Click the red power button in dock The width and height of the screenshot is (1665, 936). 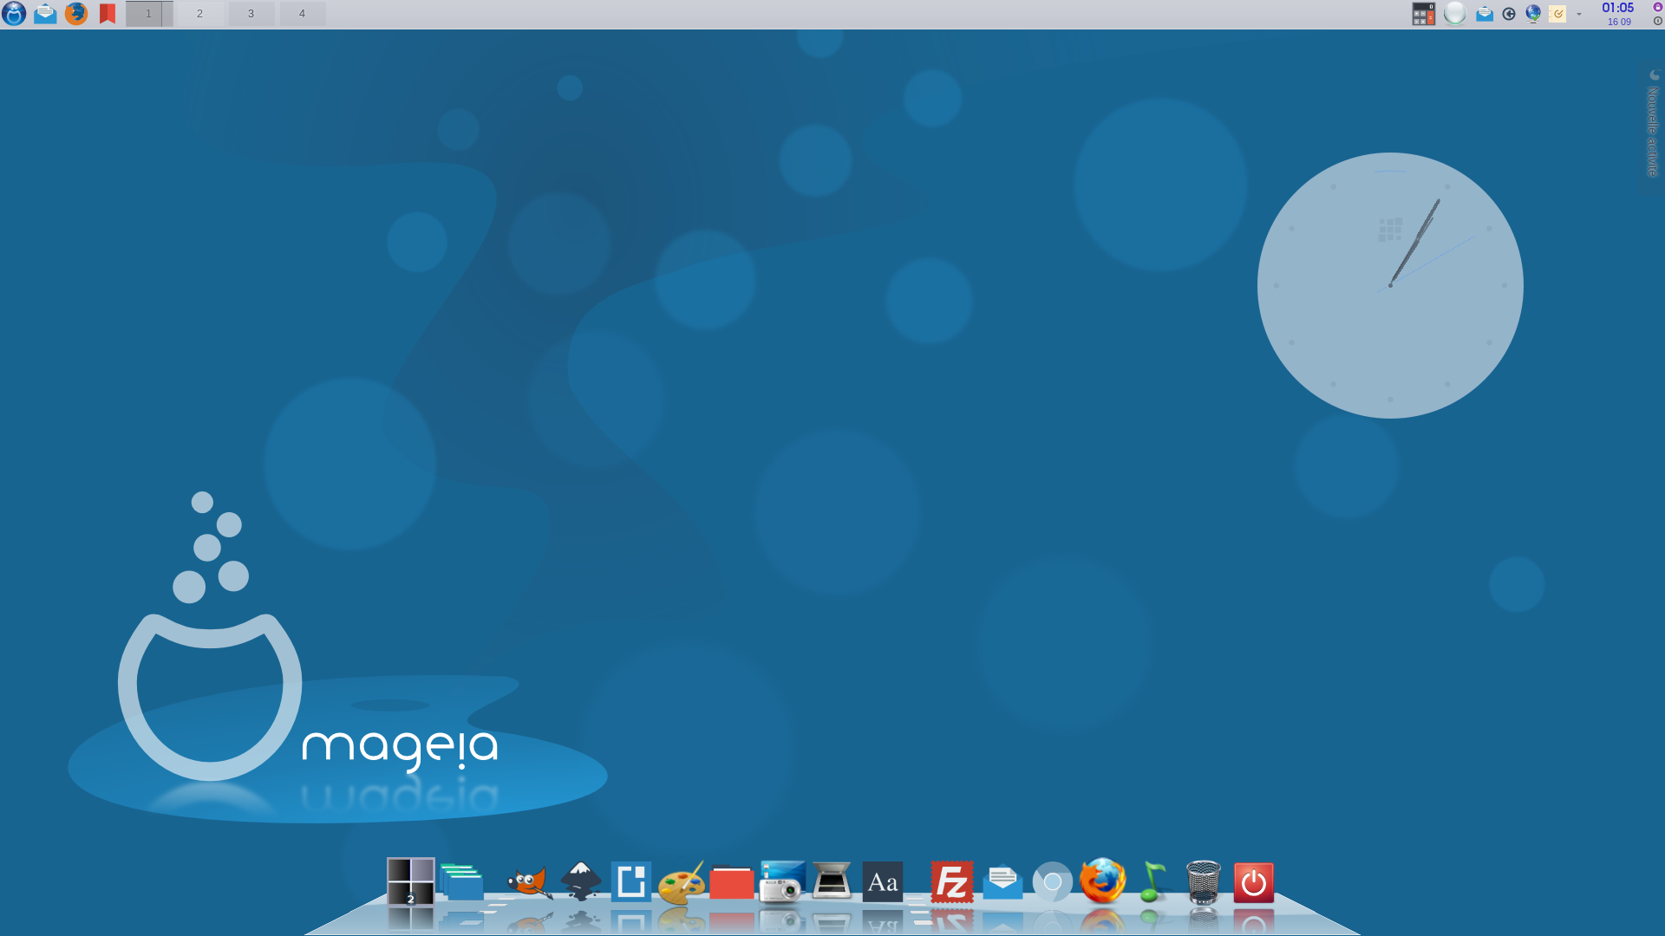(1254, 882)
